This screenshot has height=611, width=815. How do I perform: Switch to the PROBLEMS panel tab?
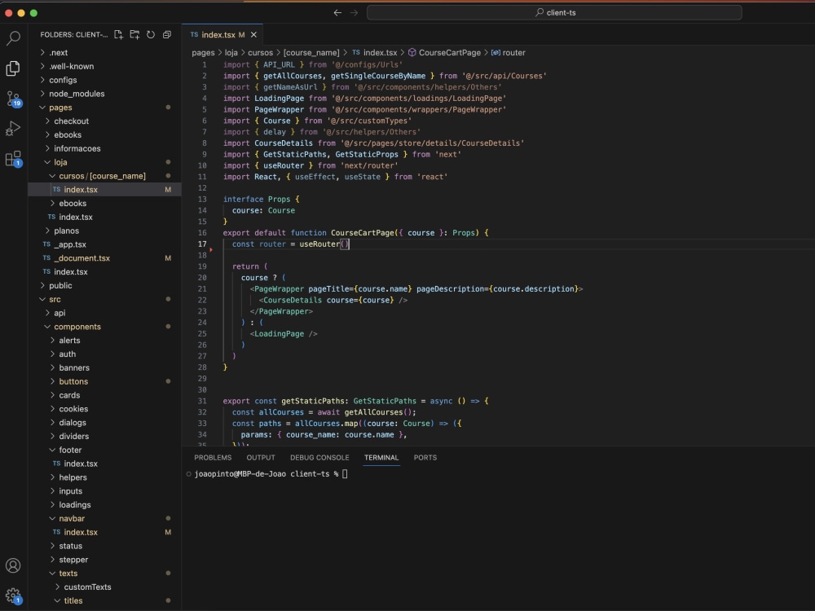213,458
